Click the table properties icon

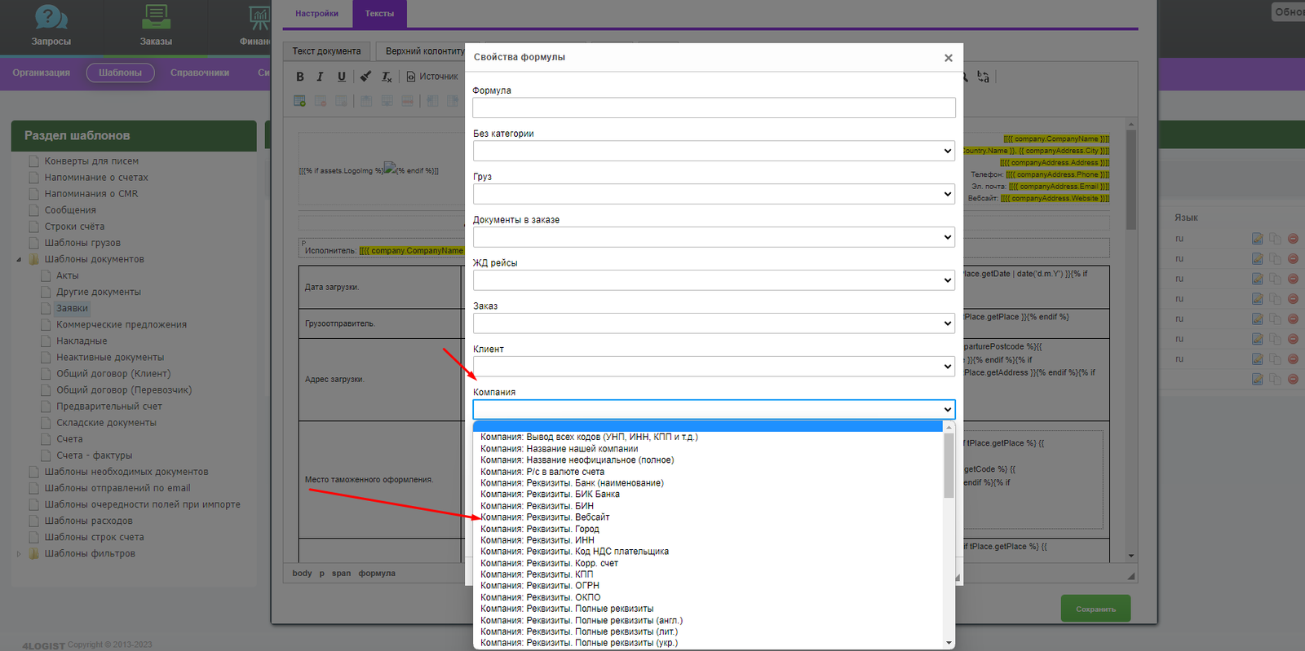click(x=341, y=101)
